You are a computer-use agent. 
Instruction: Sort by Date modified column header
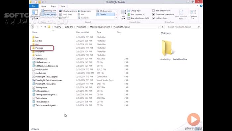83,32
